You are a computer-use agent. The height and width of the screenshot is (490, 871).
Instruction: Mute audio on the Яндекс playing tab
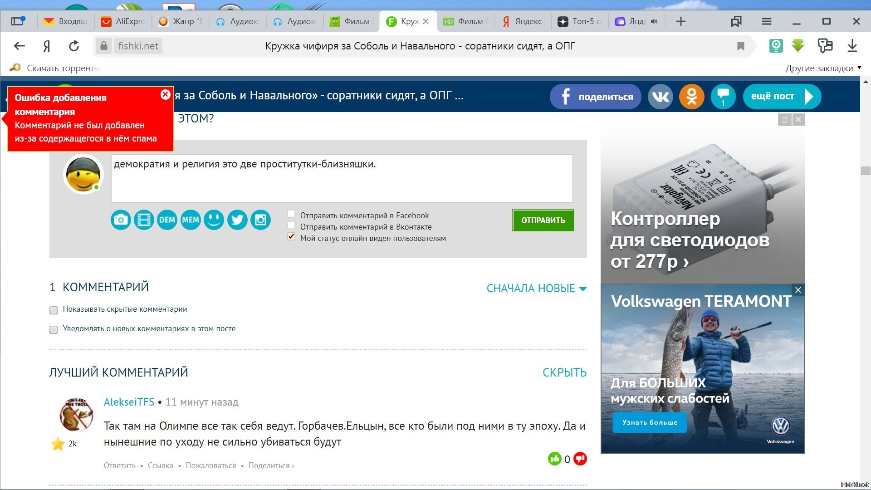654,21
